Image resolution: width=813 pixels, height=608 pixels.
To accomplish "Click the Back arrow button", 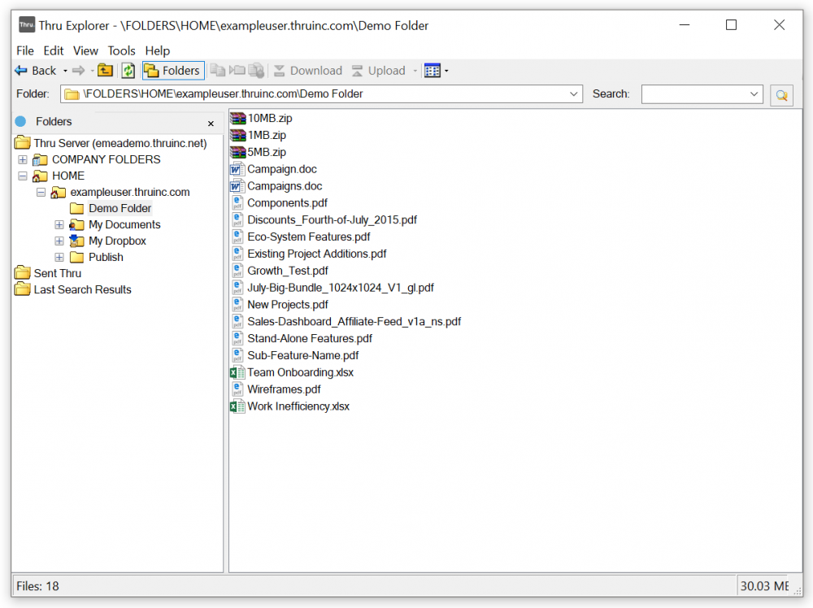I will pyautogui.click(x=35, y=71).
